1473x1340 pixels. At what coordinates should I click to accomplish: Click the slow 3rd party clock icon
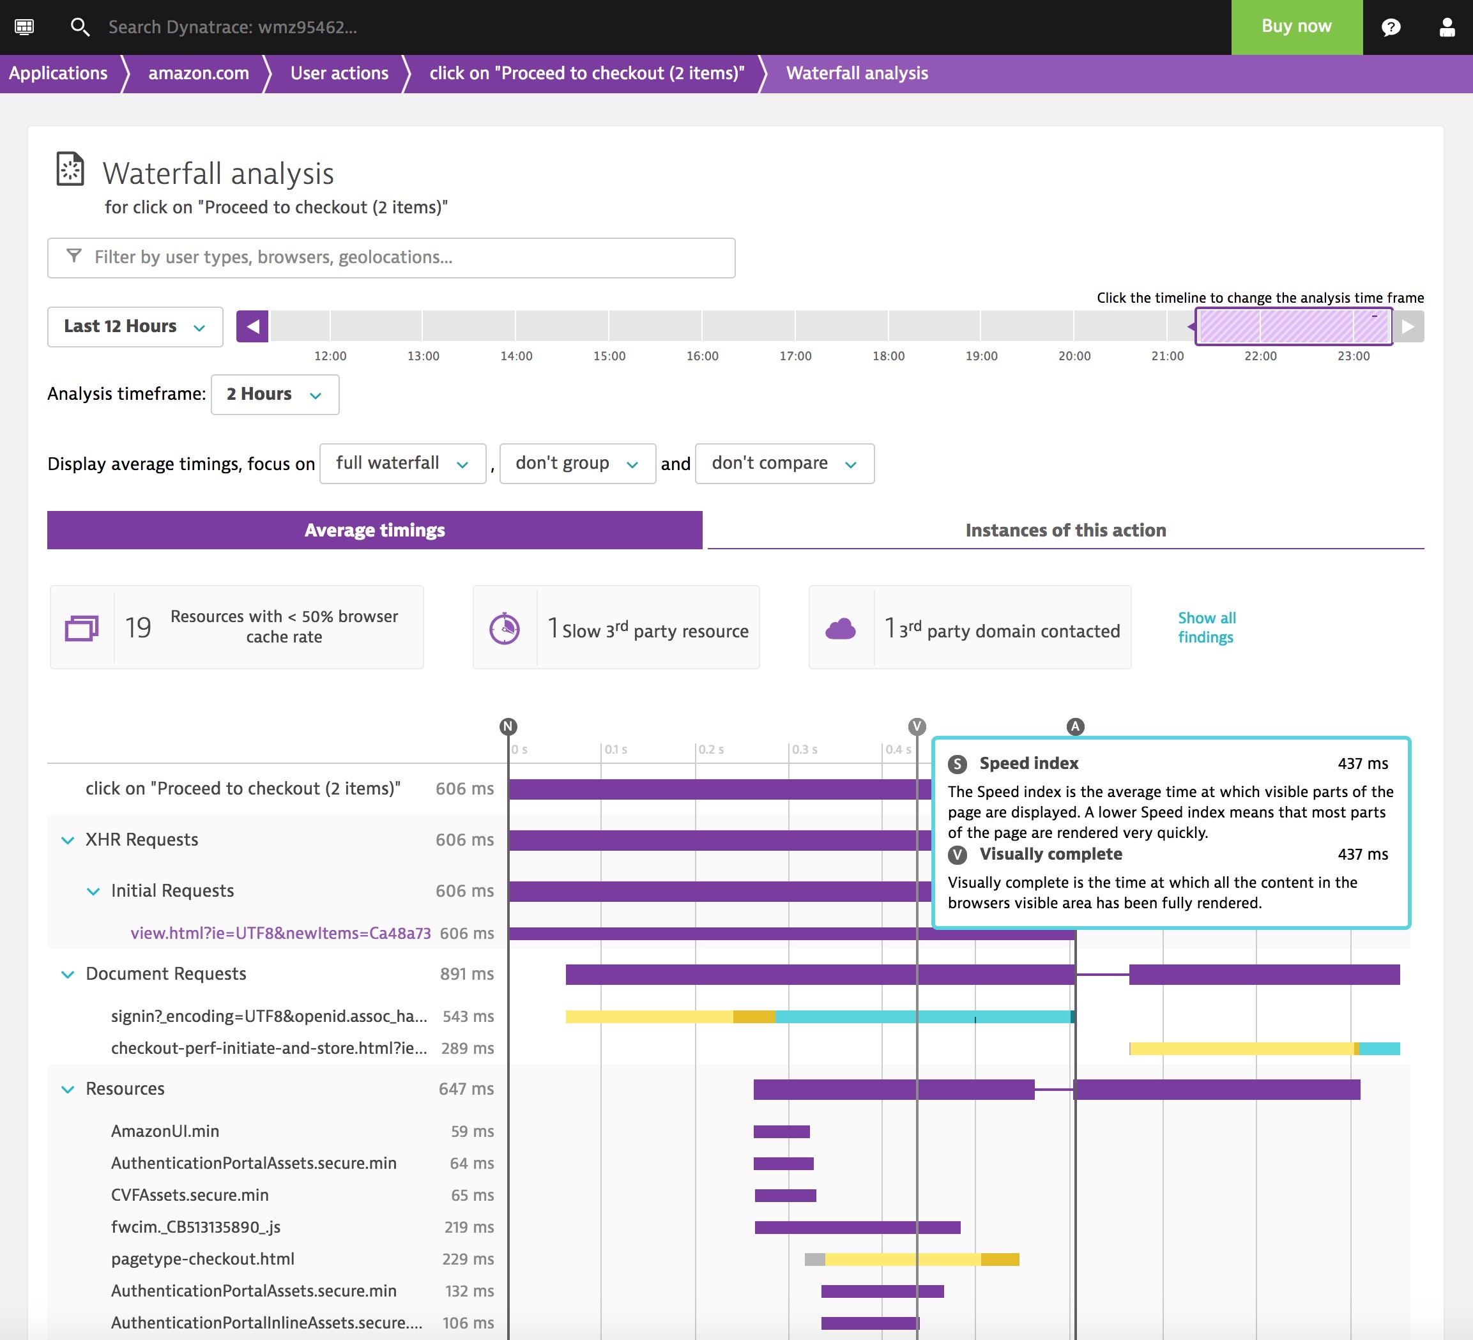pos(504,628)
